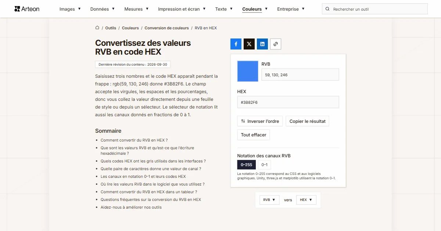Image resolution: width=441 pixels, height=231 pixels.
Task: Click the Dernière révision du contenu date
Action: tap(133, 65)
